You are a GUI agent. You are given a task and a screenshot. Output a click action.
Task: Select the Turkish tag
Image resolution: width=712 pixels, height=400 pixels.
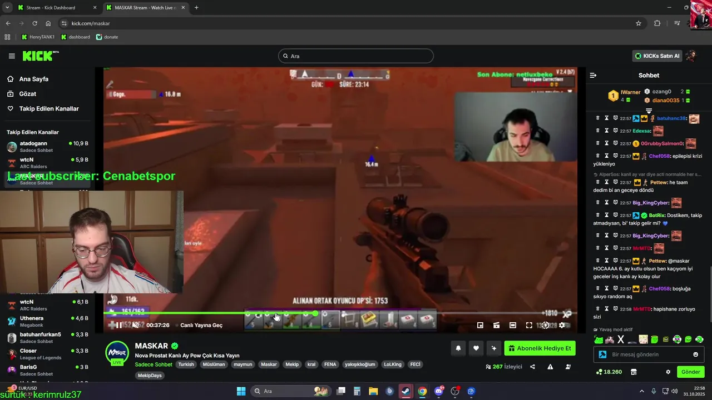pos(186,364)
